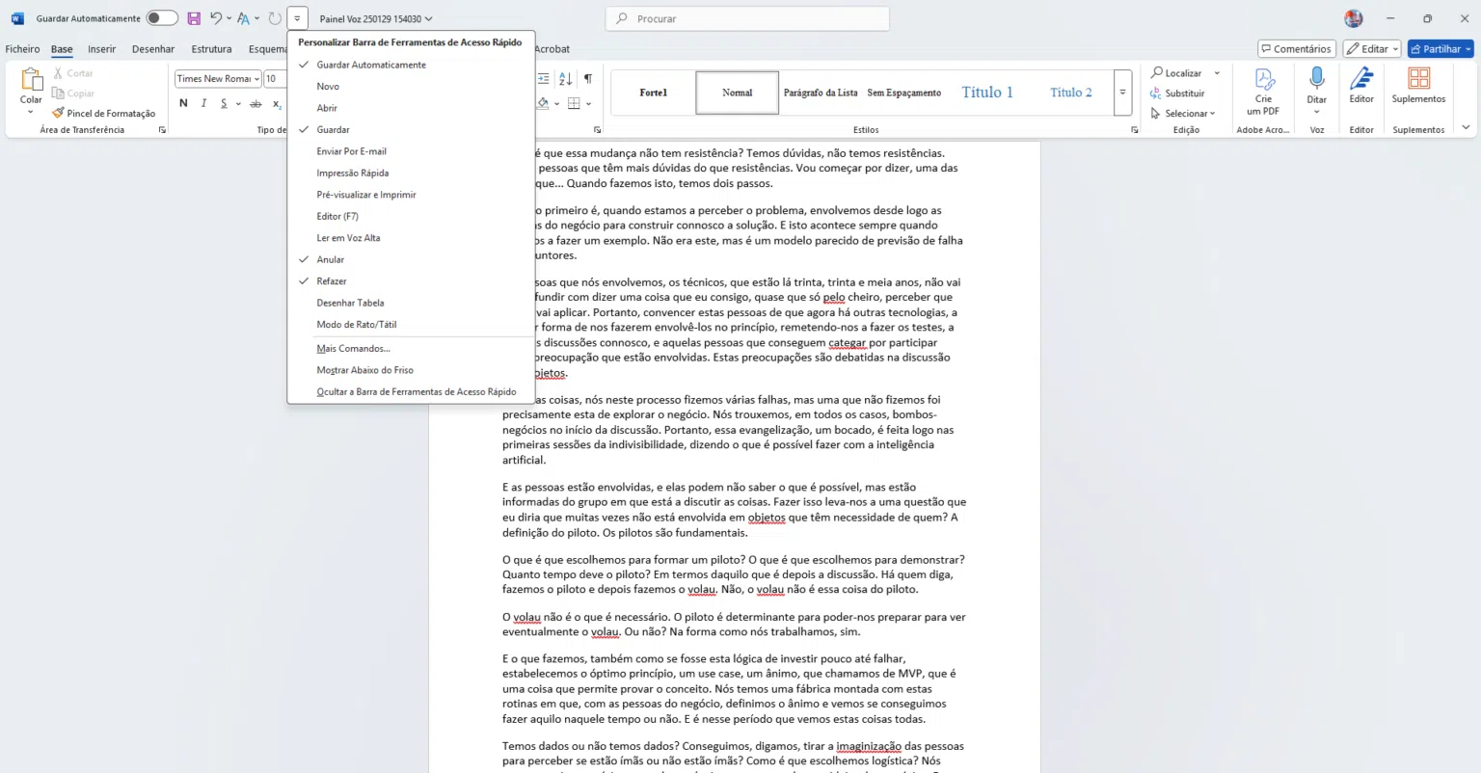This screenshot has width=1481, height=773.
Task: Open the Ficheiro tab
Action: pyautogui.click(x=22, y=49)
